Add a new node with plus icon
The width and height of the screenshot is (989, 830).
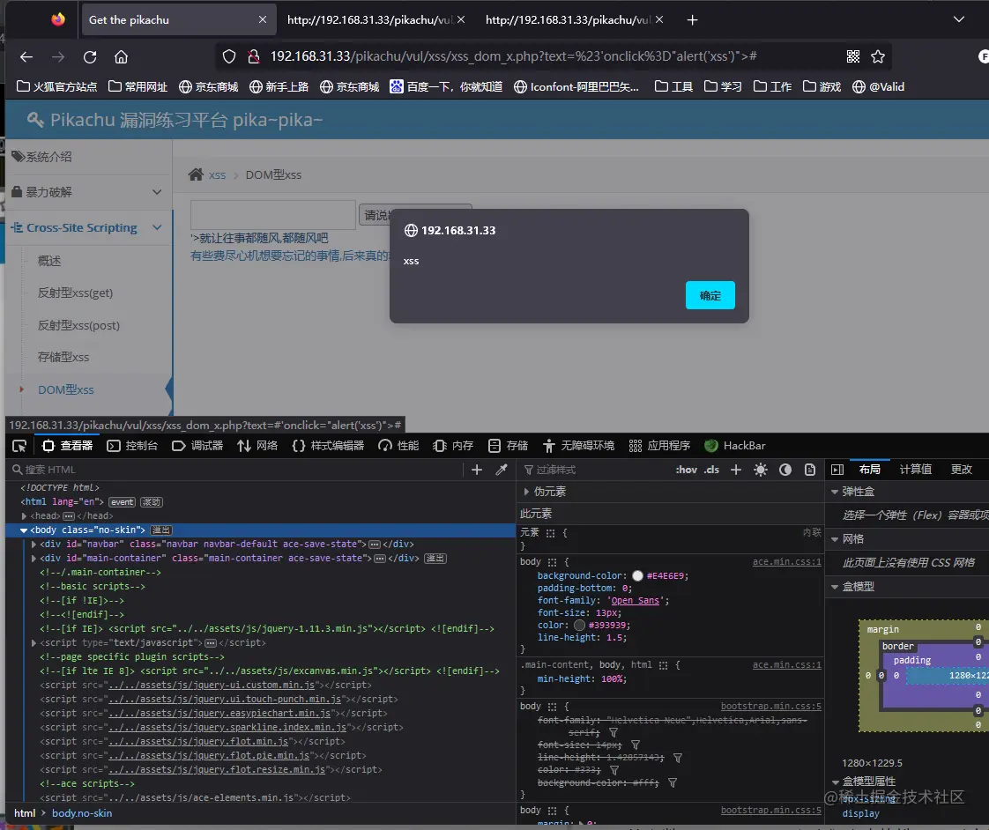pos(477,470)
